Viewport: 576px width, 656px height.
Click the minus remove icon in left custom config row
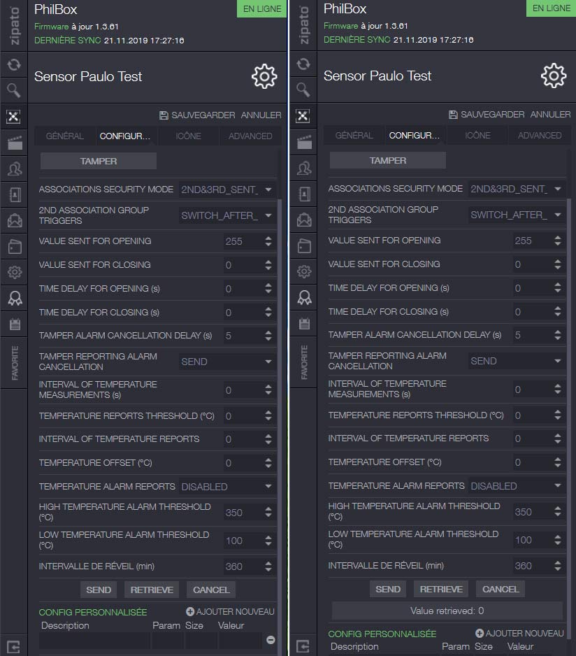coord(271,640)
